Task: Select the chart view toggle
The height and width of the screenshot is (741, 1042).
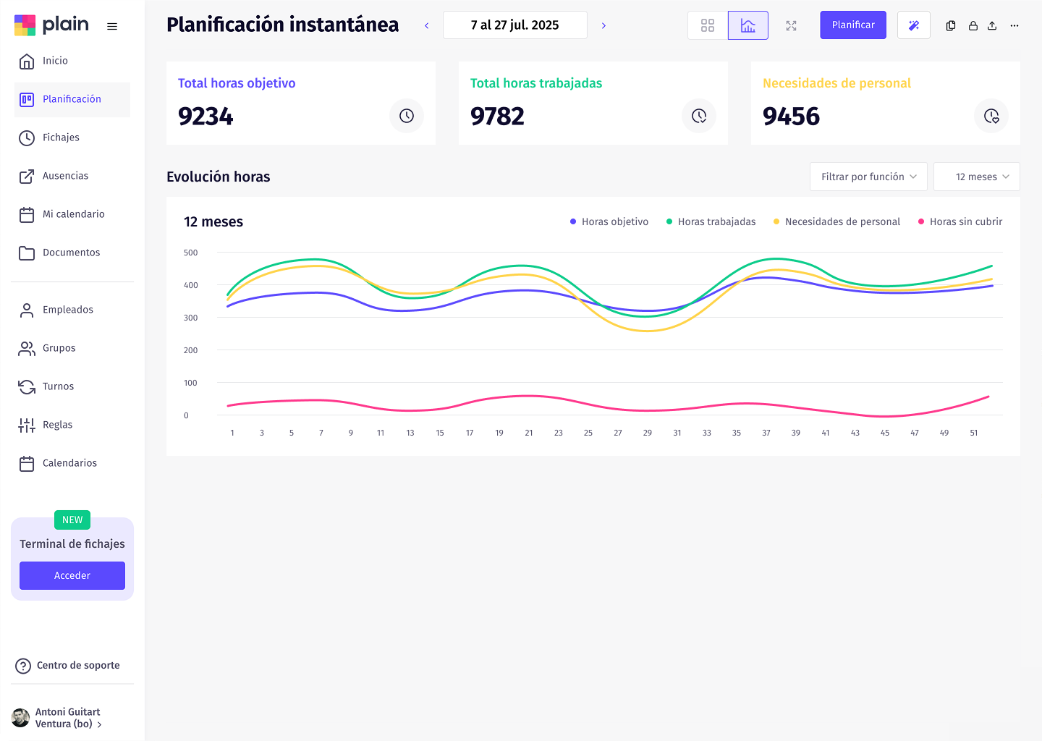Action: [x=747, y=25]
